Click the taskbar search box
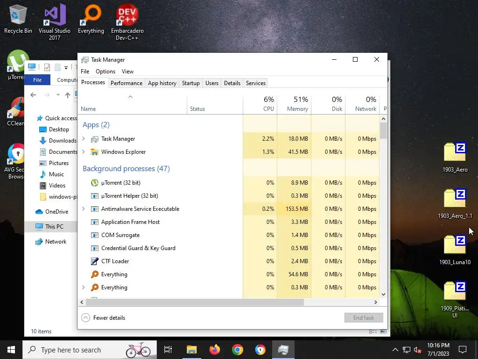 pos(90,350)
